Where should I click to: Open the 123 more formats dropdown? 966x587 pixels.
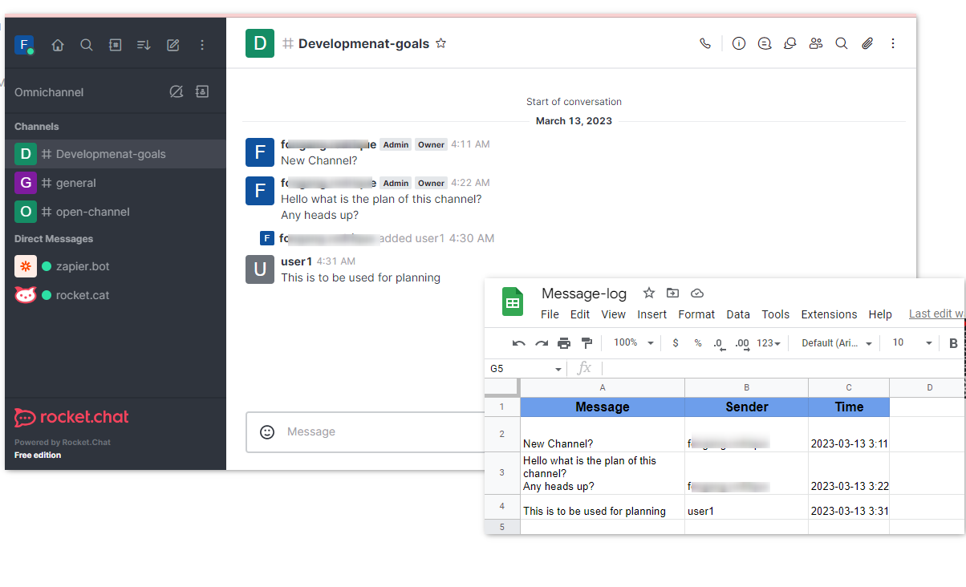tap(769, 343)
